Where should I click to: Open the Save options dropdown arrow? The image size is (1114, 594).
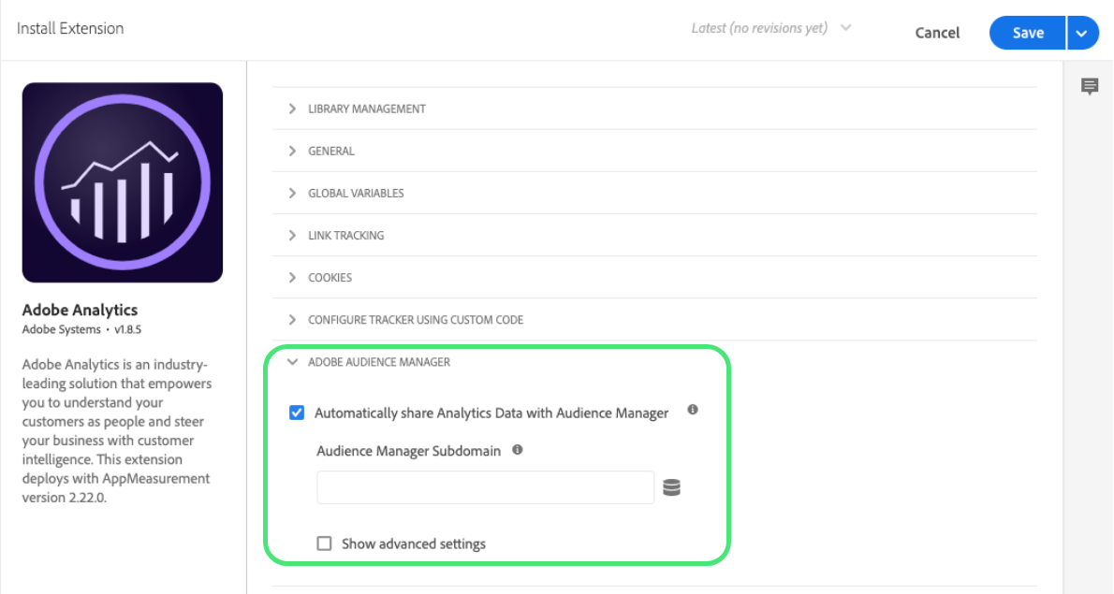click(1082, 33)
